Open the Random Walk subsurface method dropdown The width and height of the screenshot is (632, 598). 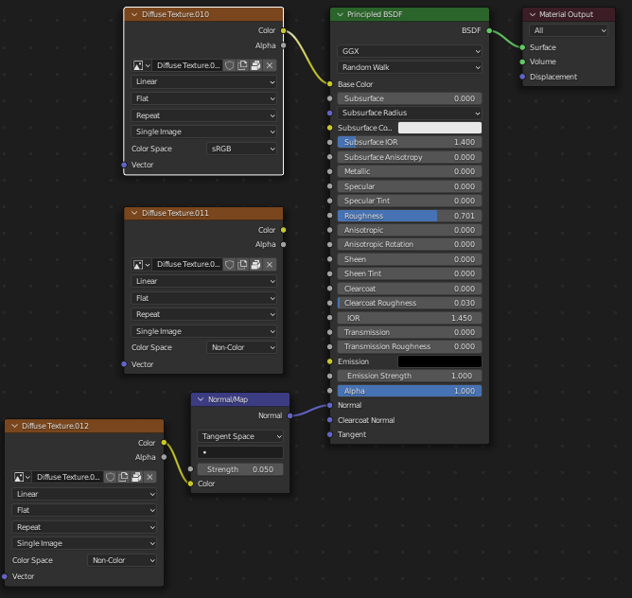click(x=410, y=67)
